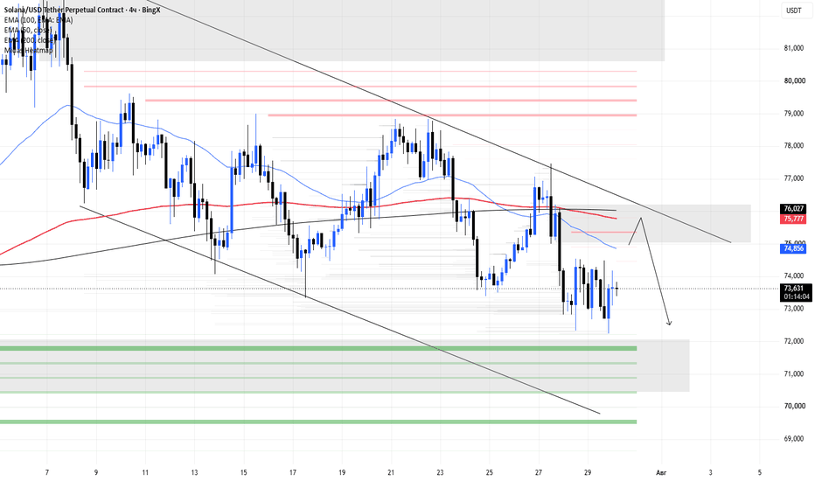This screenshot has width=815, height=481.
Task: Click the arrowhead of the projected down arrow
Action: (670, 324)
